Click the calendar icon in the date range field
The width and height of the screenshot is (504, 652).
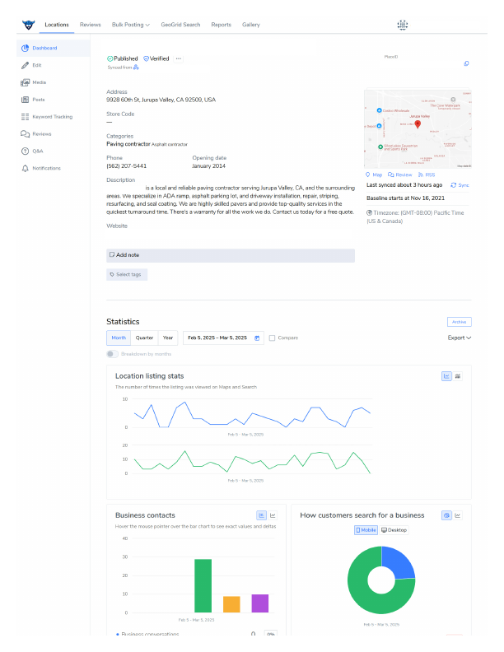coord(257,338)
